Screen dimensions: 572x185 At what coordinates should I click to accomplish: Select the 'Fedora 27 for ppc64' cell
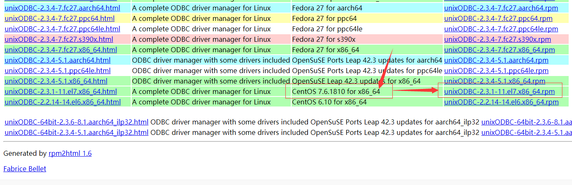pyautogui.click(x=367, y=18)
